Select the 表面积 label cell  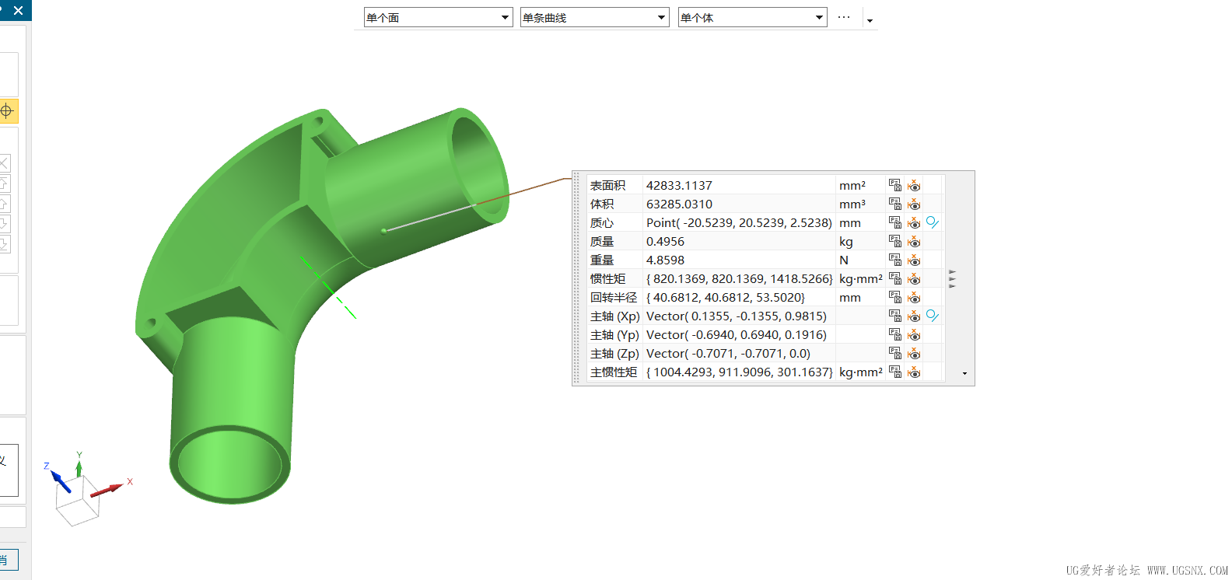coord(607,185)
